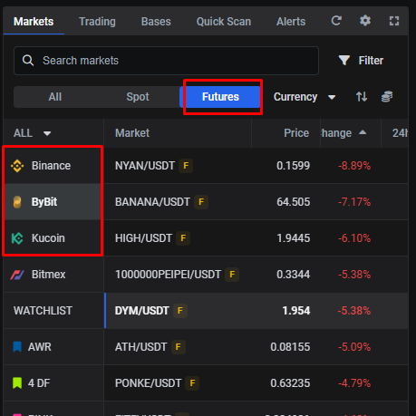Click the magnifier search icon
The width and height of the screenshot is (416, 416).
[x=28, y=61]
